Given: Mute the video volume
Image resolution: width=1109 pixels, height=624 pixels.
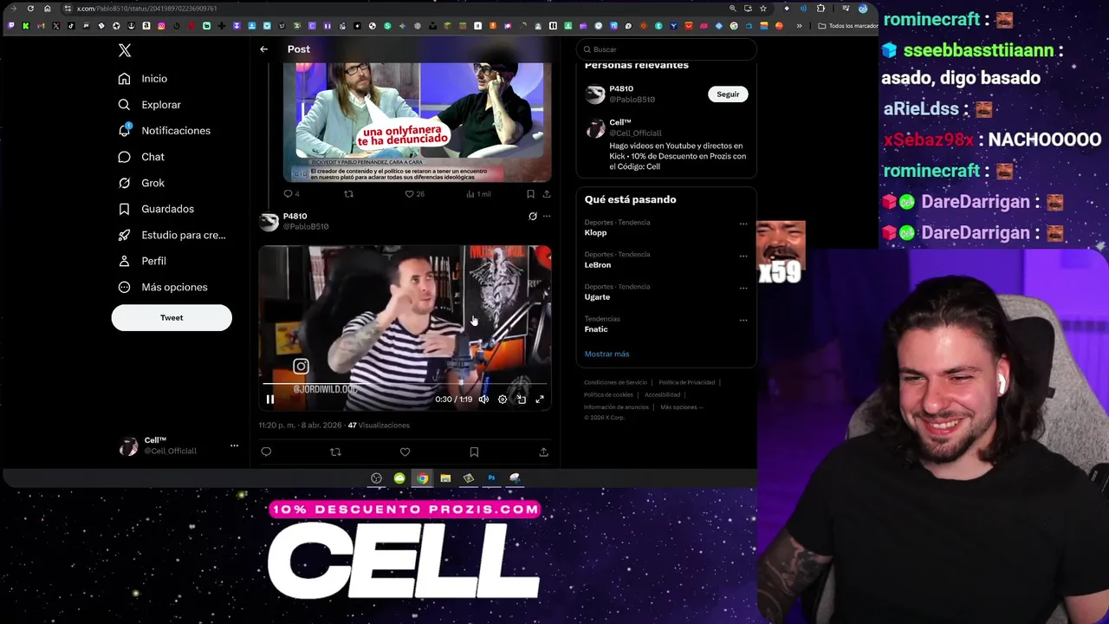Looking at the screenshot, I should click(483, 400).
